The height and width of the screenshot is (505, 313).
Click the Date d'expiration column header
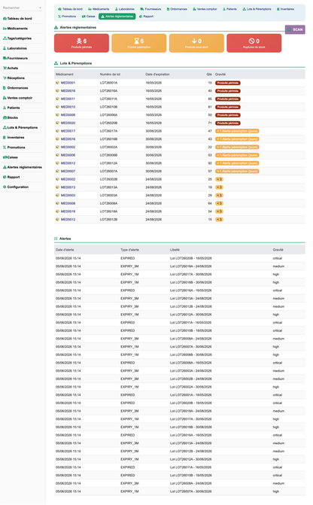pyautogui.click(x=157, y=75)
